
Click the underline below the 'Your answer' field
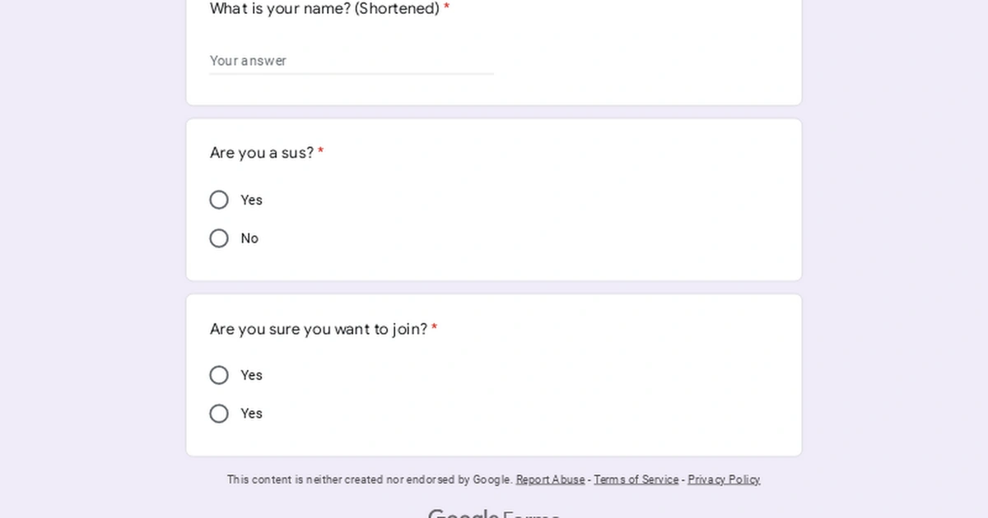[x=352, y=73]
